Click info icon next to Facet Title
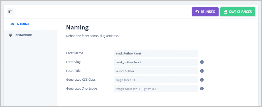Image resolution: width=262 pixels, height=107 pixels. 202,71
